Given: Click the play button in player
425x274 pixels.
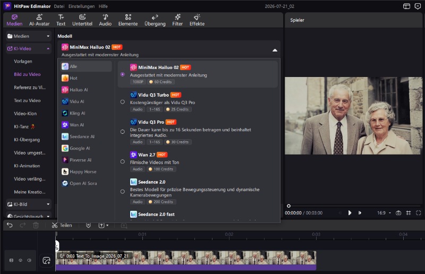Looking at the screenshot, I should (x=350, y=213).
